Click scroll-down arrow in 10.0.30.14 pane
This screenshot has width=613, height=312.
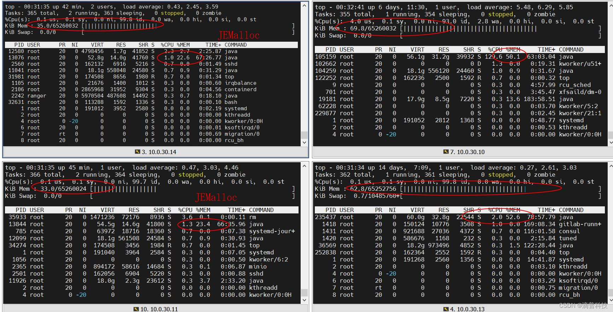click(305, 142)
